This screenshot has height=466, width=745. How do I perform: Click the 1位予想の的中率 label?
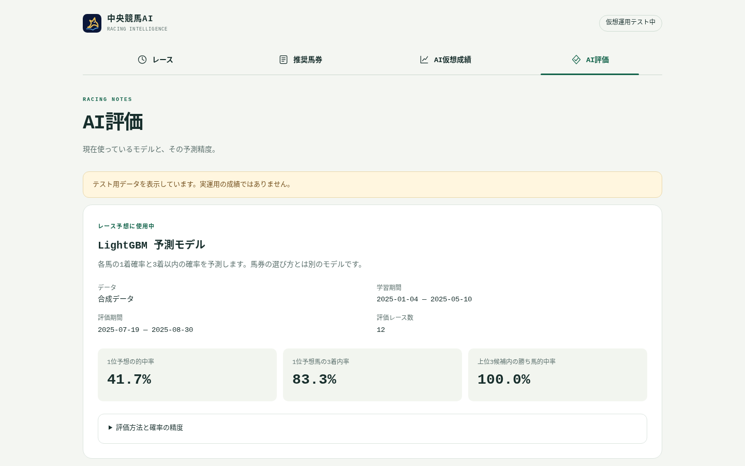pyautogui.click(x=130, y=362)
